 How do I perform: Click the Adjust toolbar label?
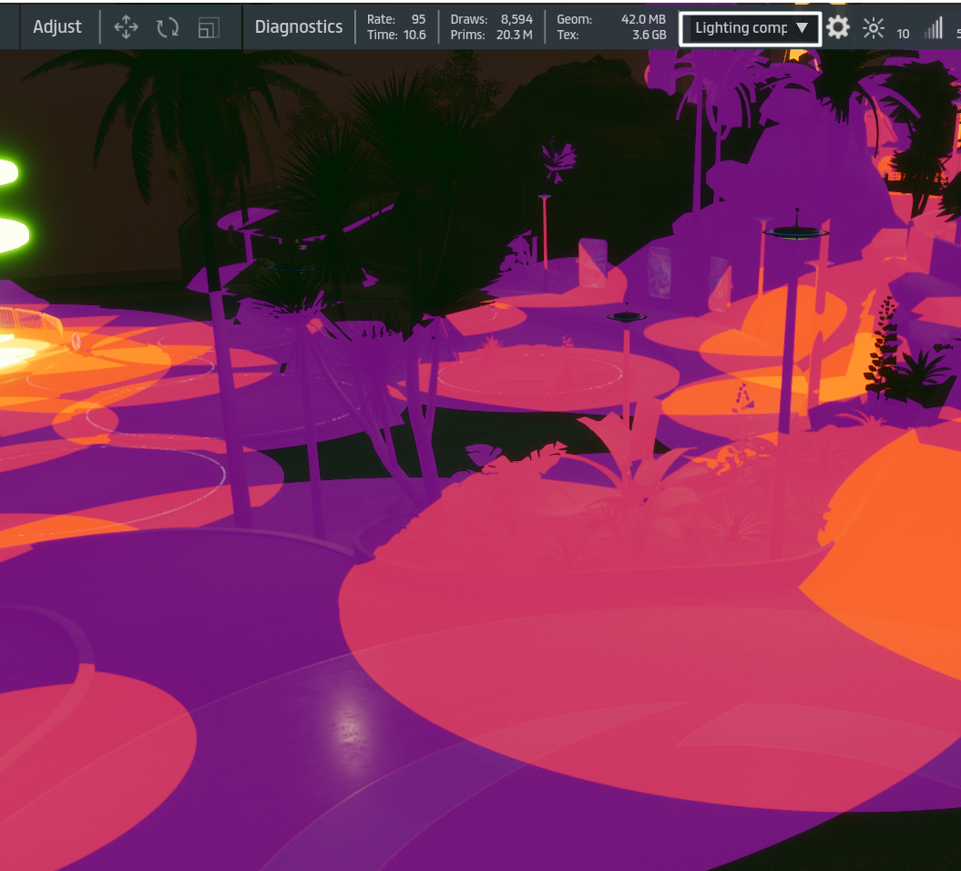(57, 27)
